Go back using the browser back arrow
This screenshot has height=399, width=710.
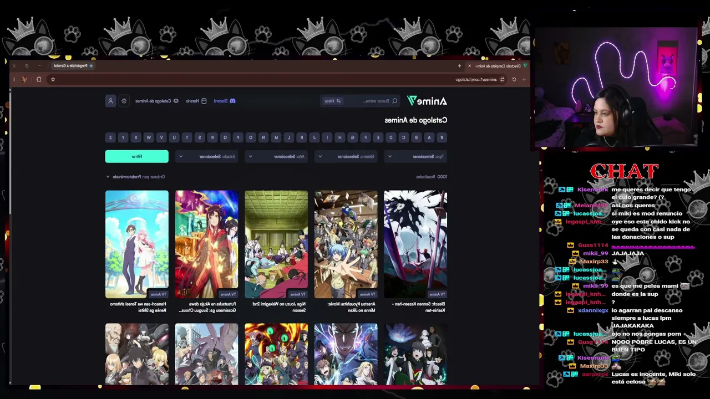click(524, 79)
